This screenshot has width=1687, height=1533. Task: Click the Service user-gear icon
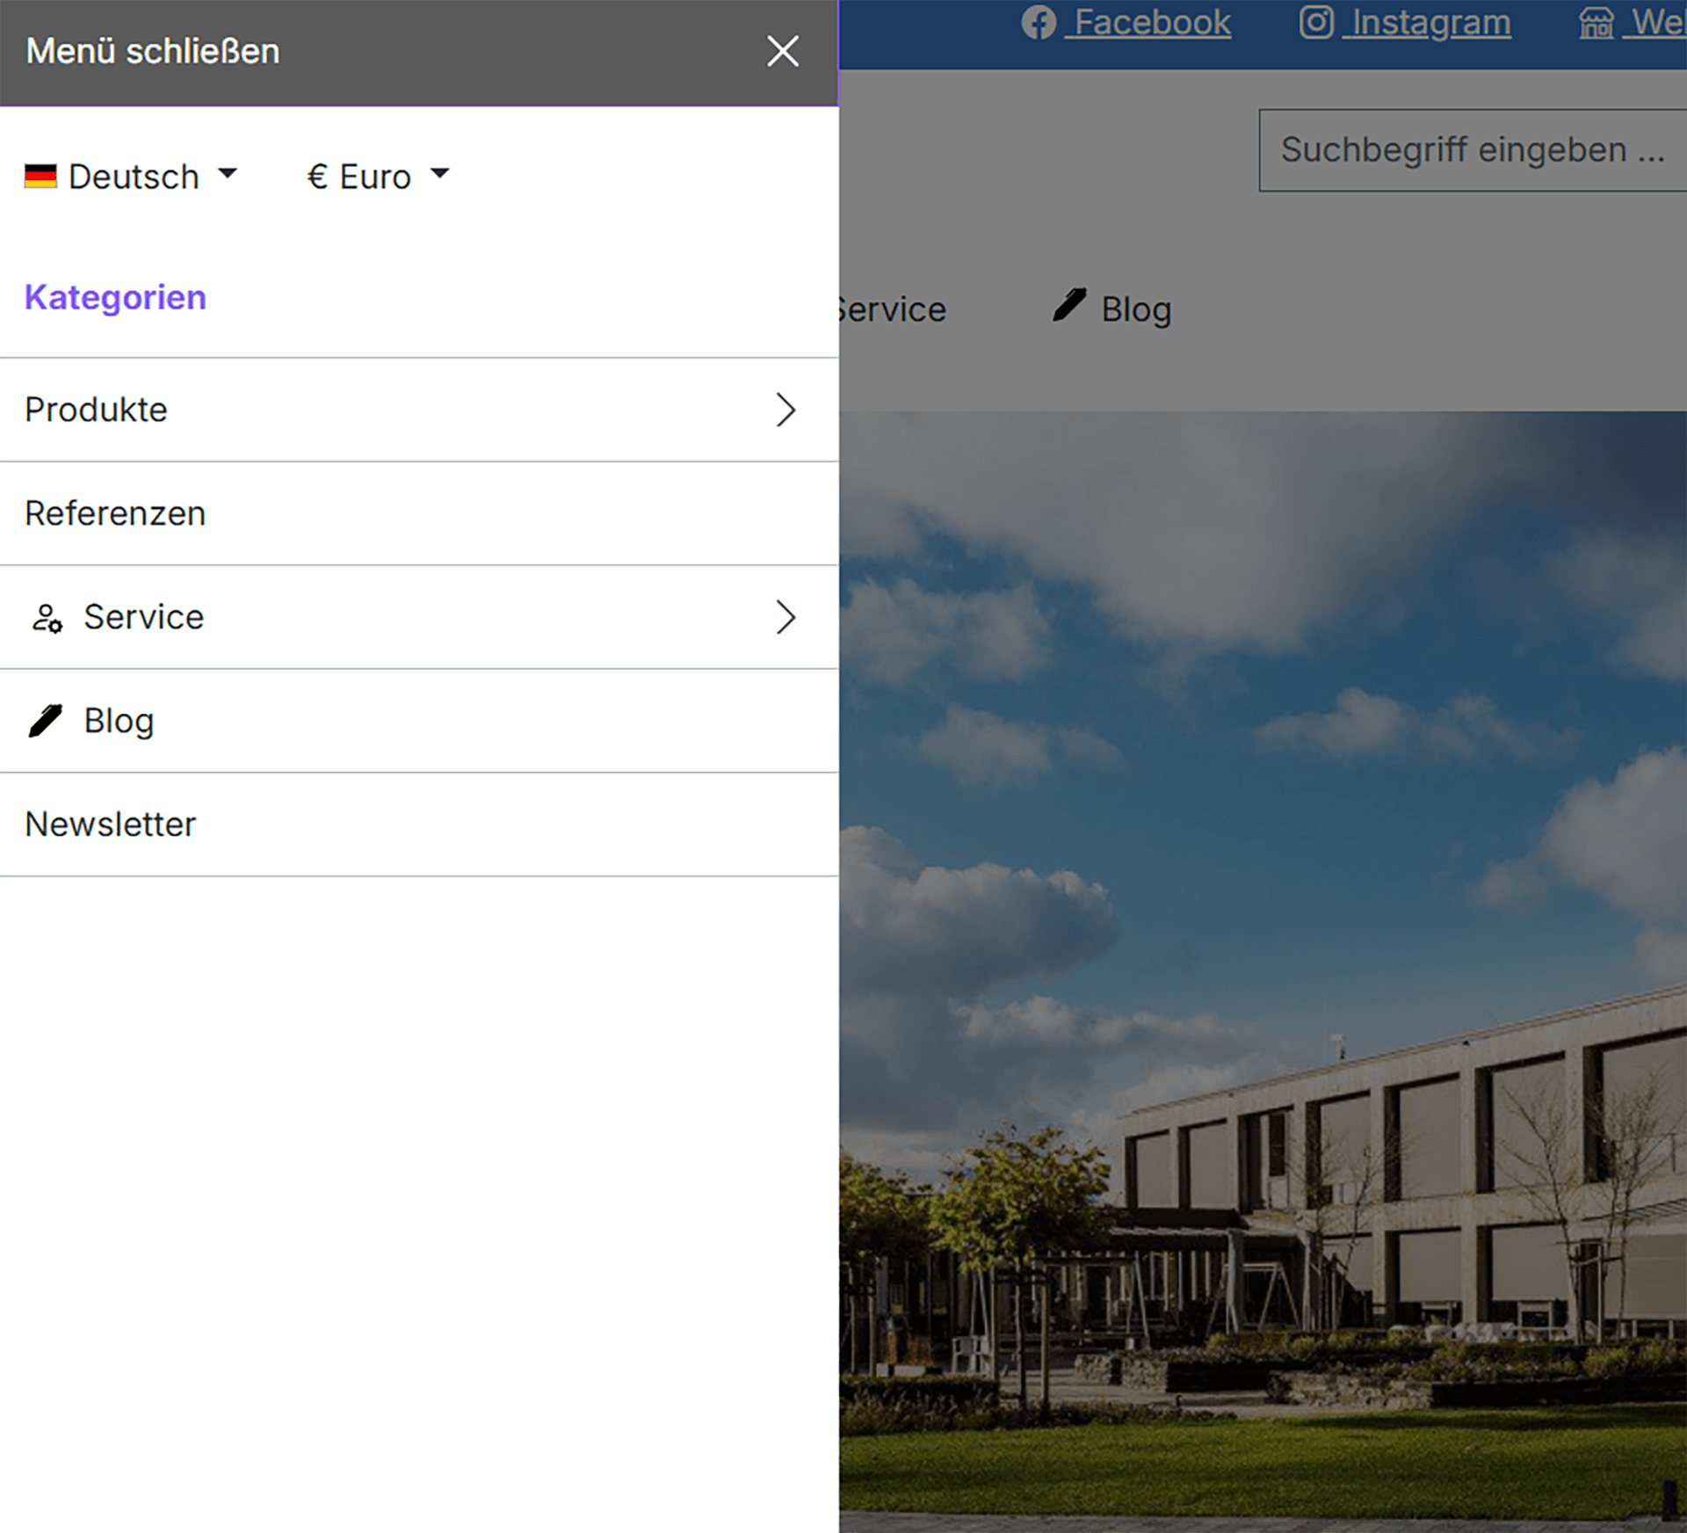(47, 618)
